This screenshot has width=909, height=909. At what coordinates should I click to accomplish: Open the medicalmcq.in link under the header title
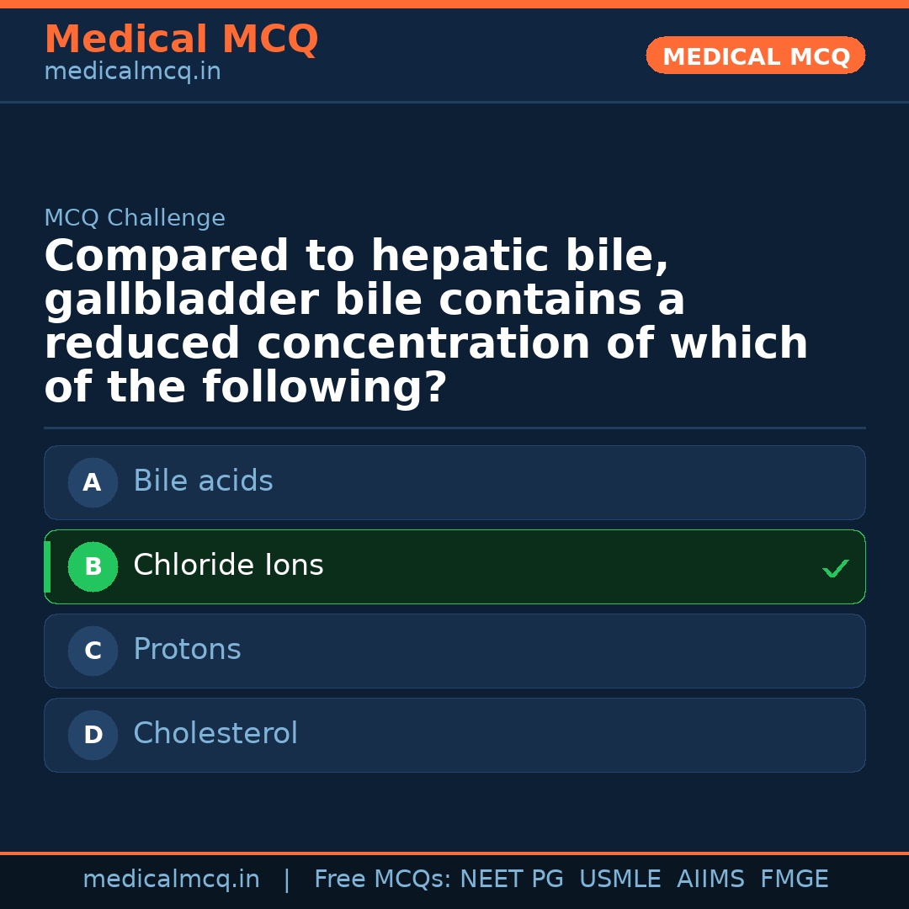(x=132, y=72)
